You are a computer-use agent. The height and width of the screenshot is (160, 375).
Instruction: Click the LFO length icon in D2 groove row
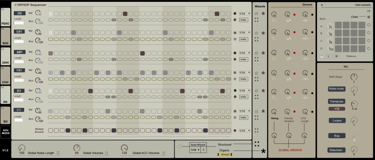point(305,20)
